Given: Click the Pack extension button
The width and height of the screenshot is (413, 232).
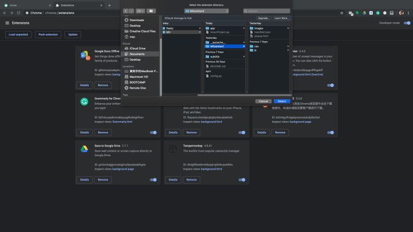Looking at the screenshot, I should point(48,35).
